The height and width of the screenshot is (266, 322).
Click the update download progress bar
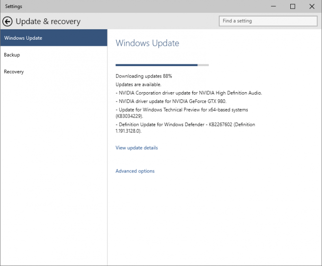162,65
